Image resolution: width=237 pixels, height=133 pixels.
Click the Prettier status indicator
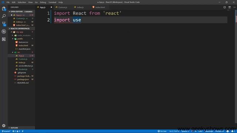coord(220,132)
